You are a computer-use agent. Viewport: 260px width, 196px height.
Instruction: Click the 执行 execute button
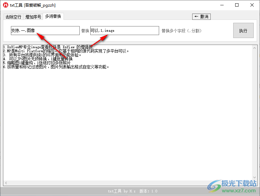(x=243, y=30)
